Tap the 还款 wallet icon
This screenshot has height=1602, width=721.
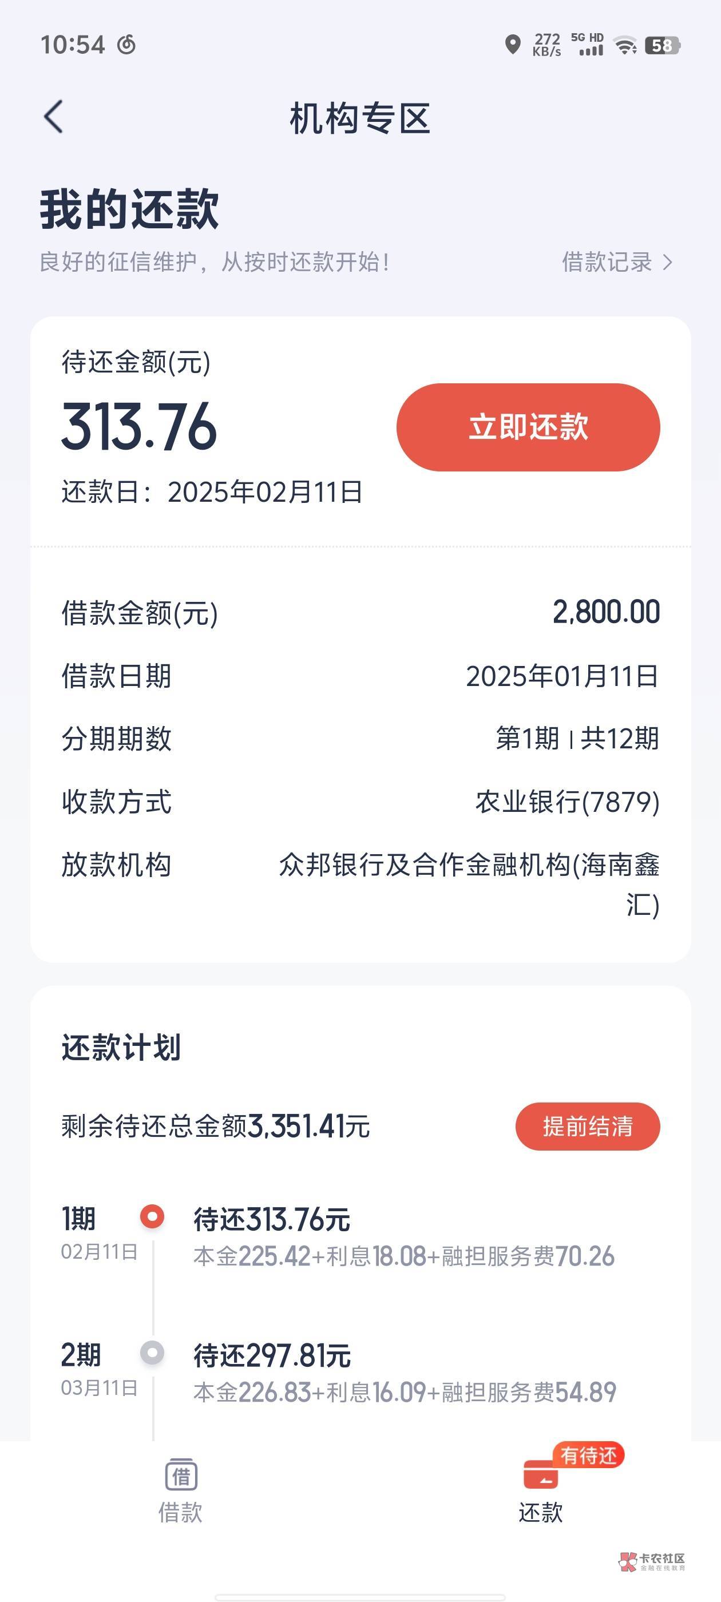pyautogui.click(x=540, y=1475)
